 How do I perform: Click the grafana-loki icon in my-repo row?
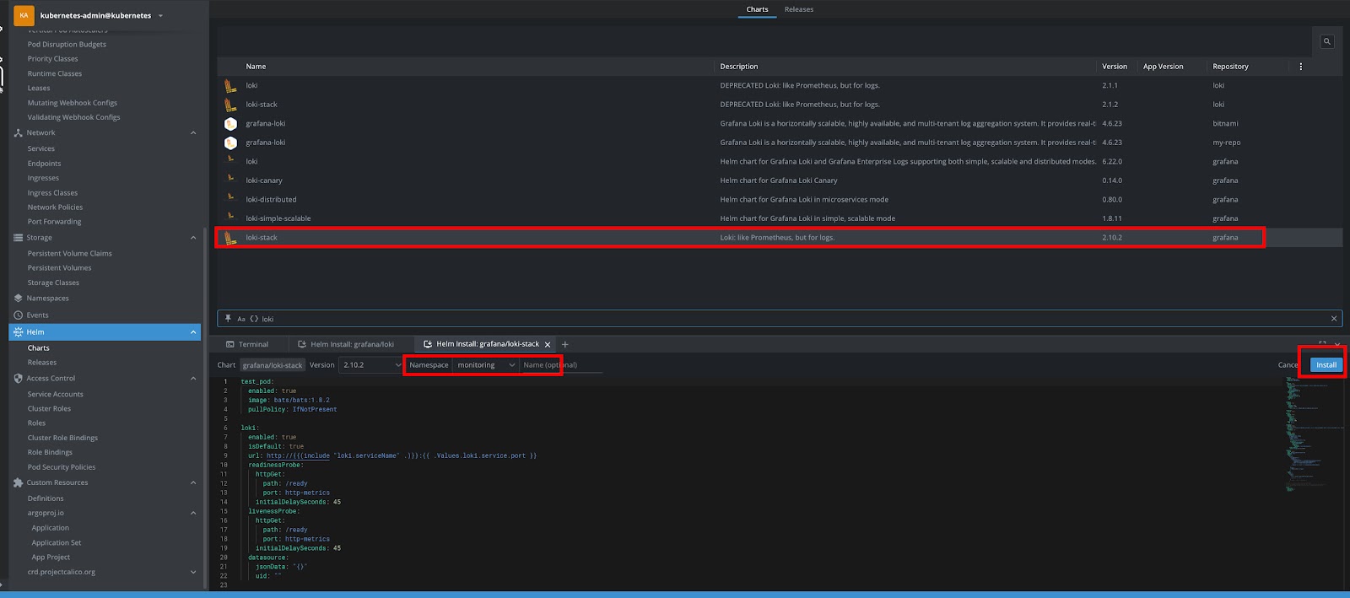click(x=230, y=143)
